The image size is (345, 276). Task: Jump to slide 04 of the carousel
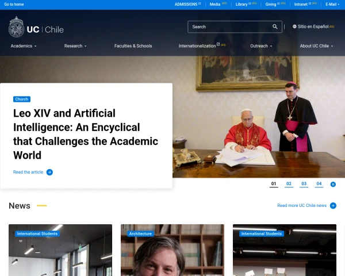(319, 184)
